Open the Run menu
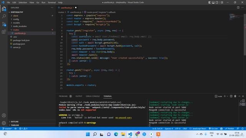The image size is (246, 138). [x=43, y=3]
